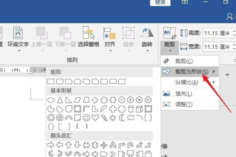Select the 12-sided dodecagon shape
This screenshot has width=236, height=157.
(148, 100)
